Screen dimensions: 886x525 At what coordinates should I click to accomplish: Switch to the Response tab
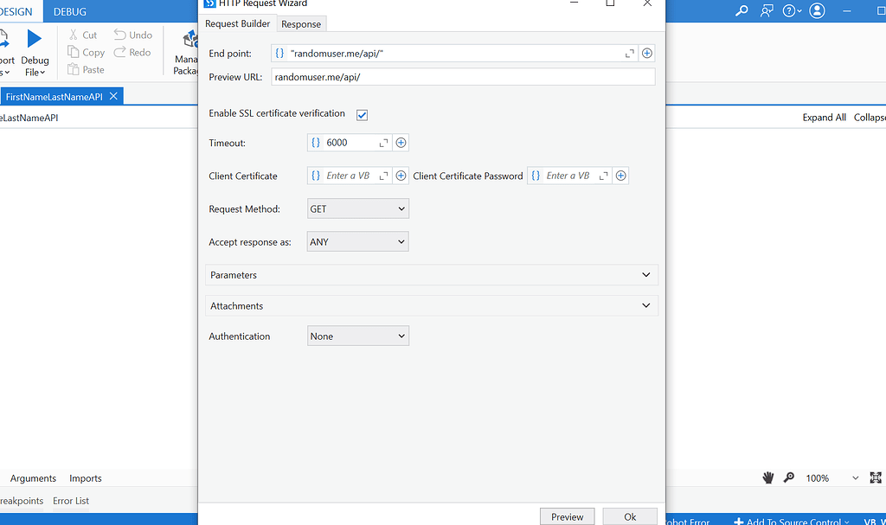tap(300, 24)
